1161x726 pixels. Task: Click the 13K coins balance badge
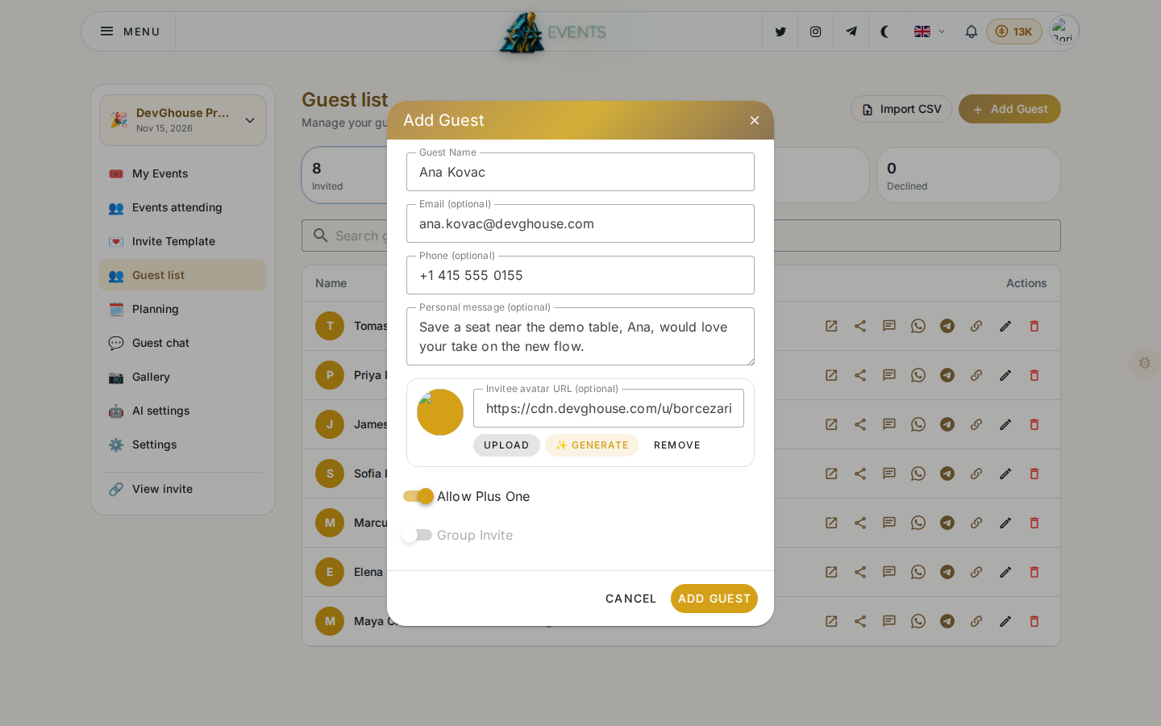tap(1014, 31)
